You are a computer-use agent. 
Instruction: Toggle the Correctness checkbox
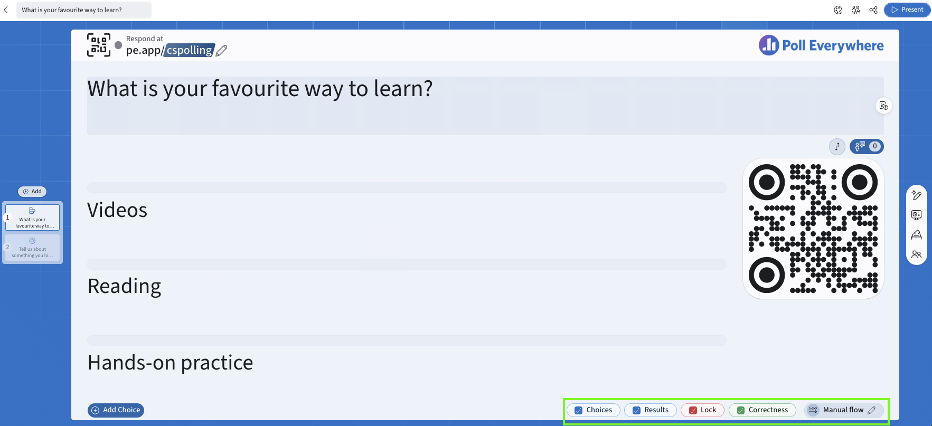coord(741,410)
